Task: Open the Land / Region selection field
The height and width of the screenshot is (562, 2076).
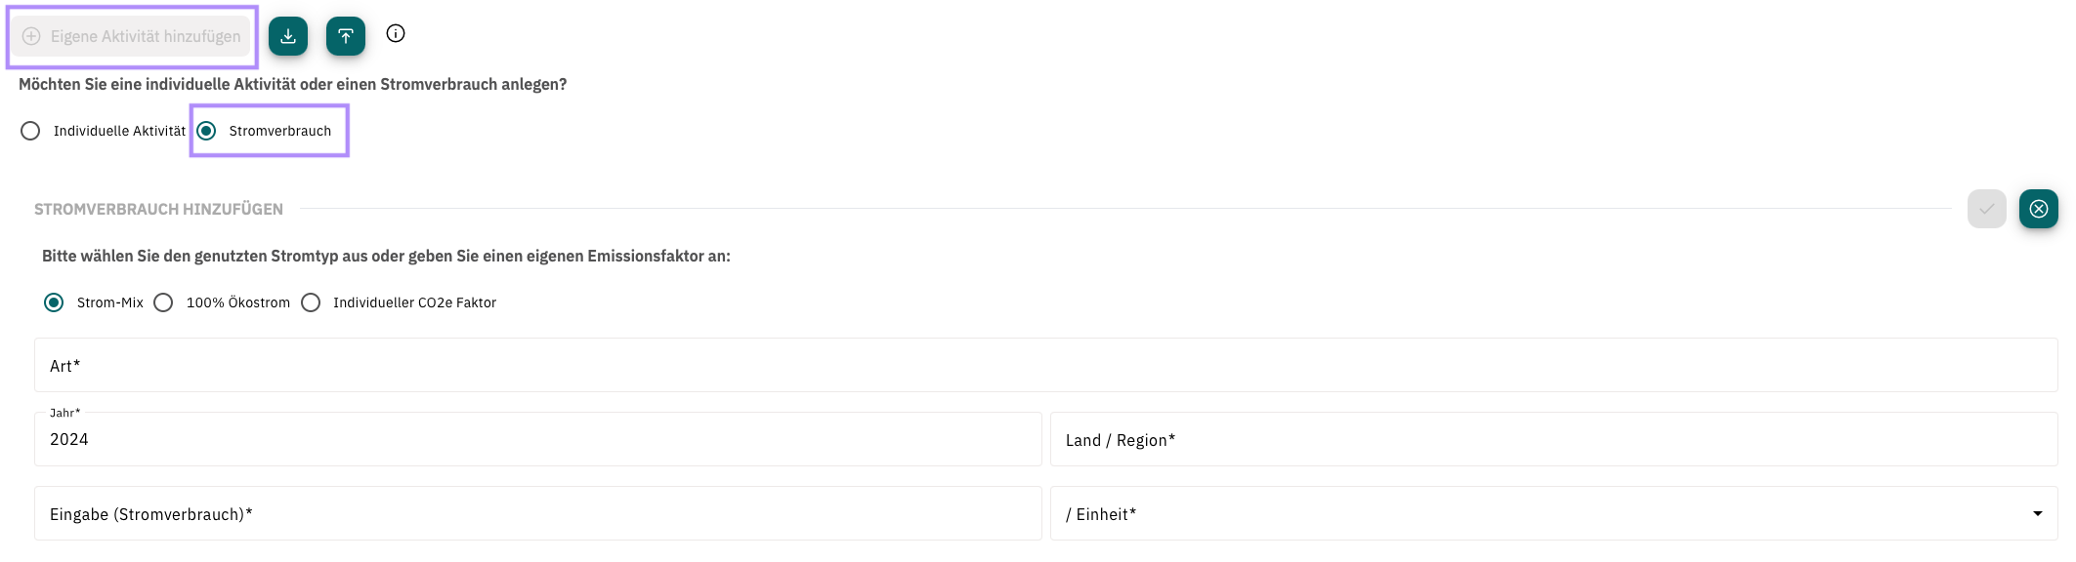Action: coord(1554,439)
